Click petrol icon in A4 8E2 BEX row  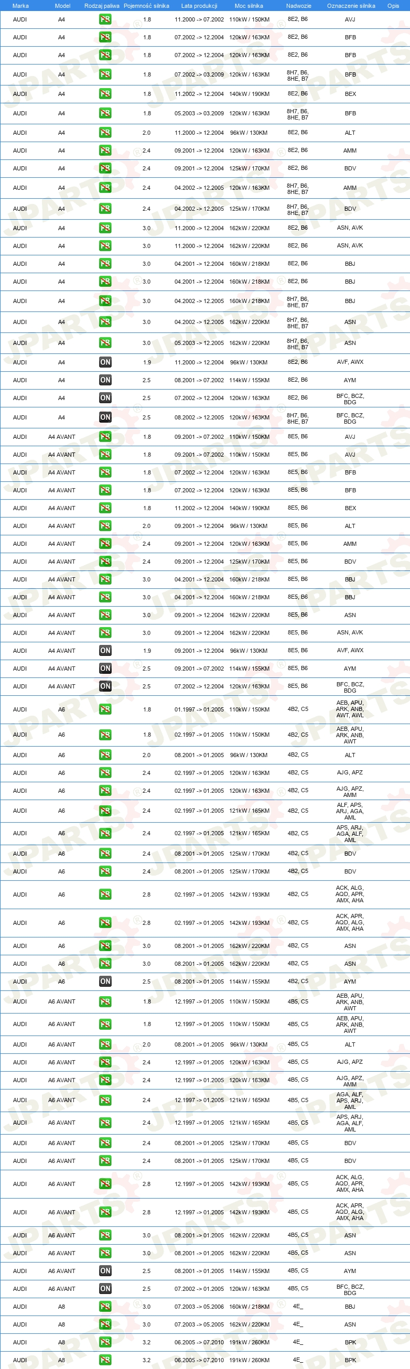click(105, 94)
